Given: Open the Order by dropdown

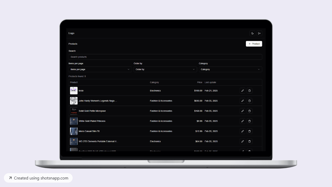Looking at the screenshot, I should click(165, 69).
